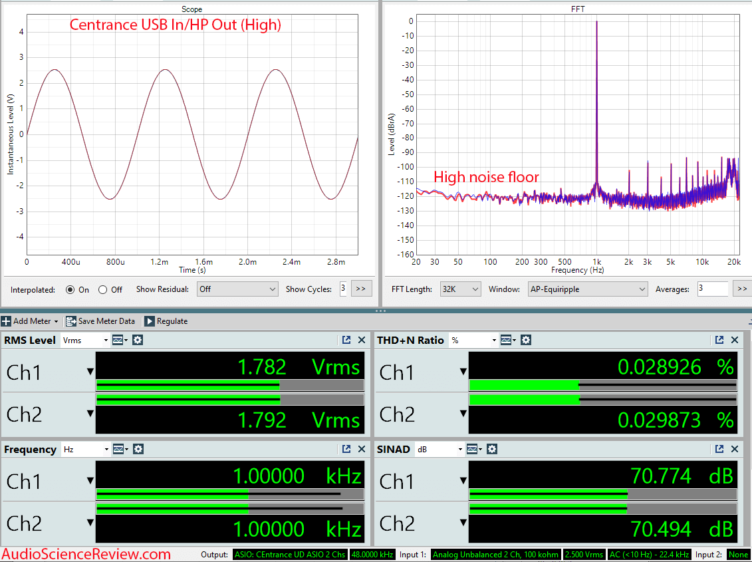Open RMS Level settings gear

coord(138,341)
